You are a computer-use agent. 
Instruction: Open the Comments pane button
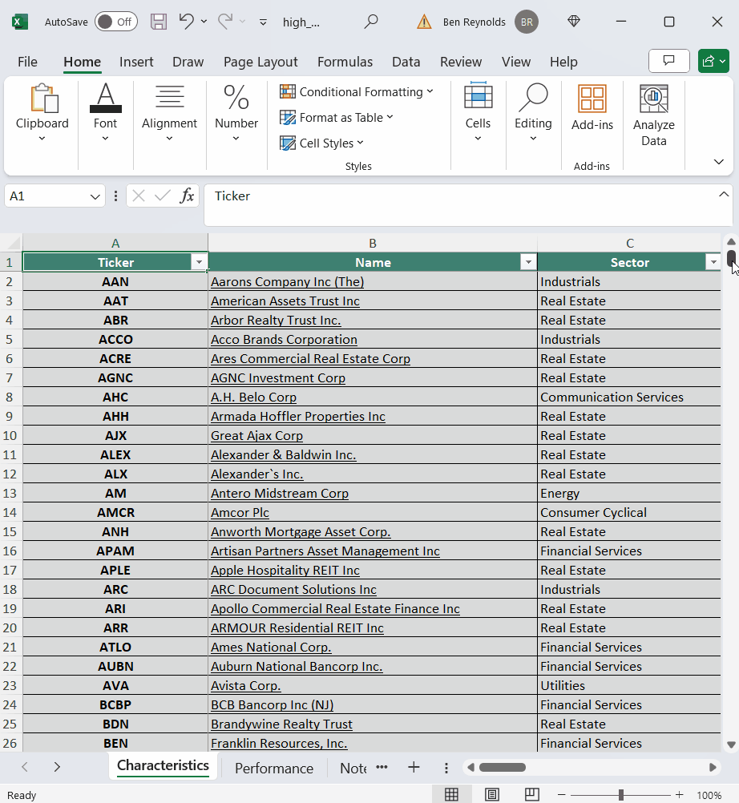click(x=668, y=61)
